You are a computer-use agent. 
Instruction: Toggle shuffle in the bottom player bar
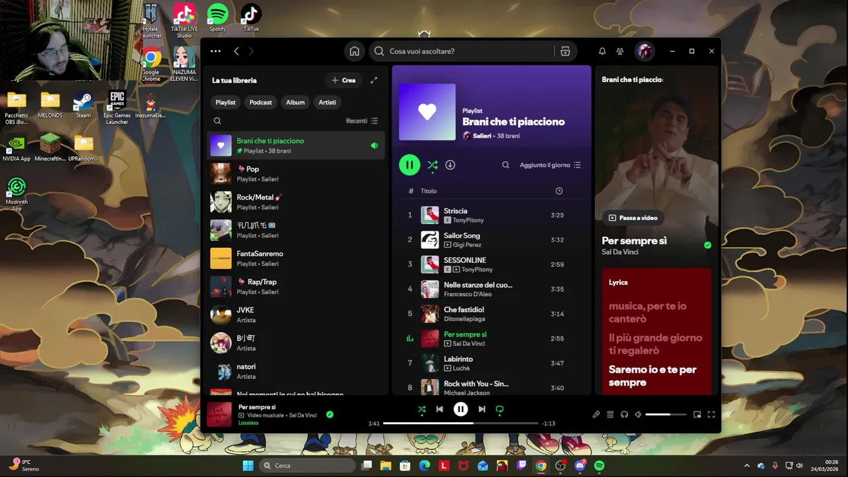click(422, 409)
